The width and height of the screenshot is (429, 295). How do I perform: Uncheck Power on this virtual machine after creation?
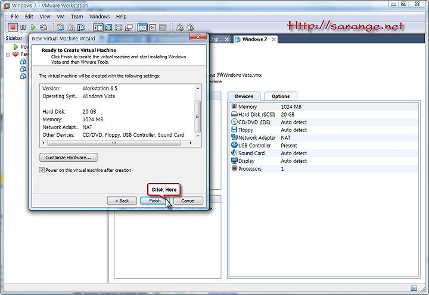[x=42, y=170]
